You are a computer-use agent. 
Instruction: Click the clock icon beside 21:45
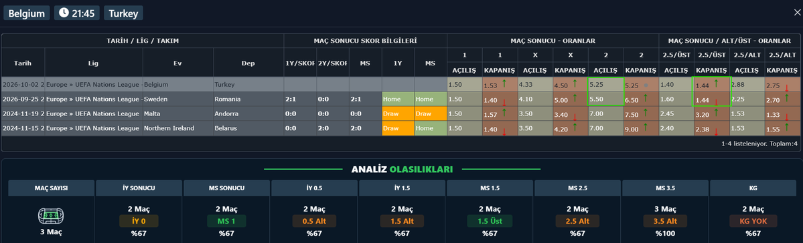64,13
